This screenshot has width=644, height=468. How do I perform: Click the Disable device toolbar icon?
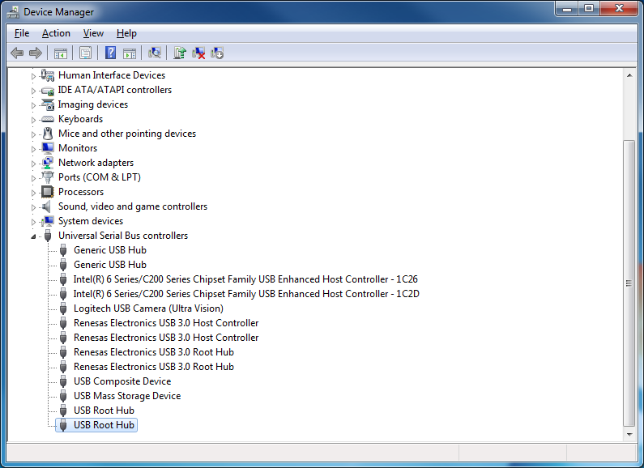217,53
